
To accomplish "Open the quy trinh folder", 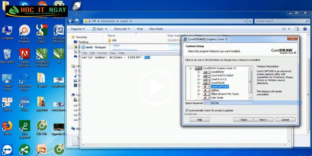I will pos(41,104).
